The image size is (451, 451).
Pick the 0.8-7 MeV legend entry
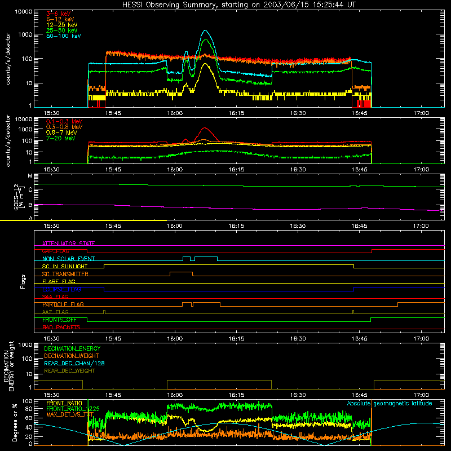click(x=61, y=132)
